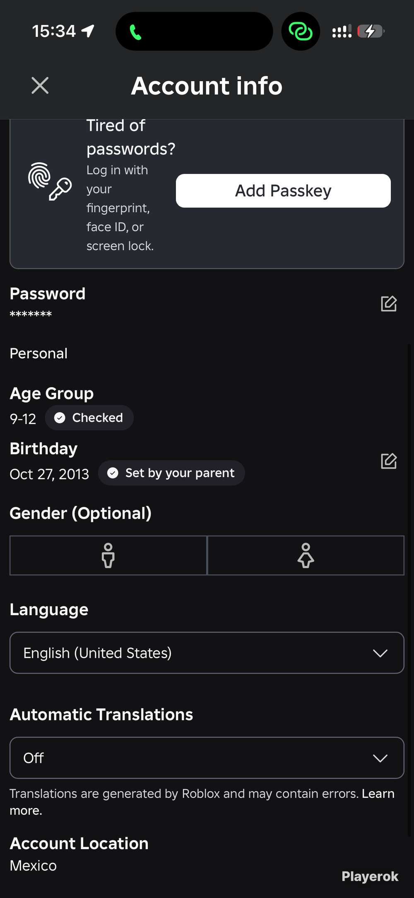The height and width of the screenshot is (898, 414).
Task: Tap the edit password pencil icon
Action: (389, 304)
